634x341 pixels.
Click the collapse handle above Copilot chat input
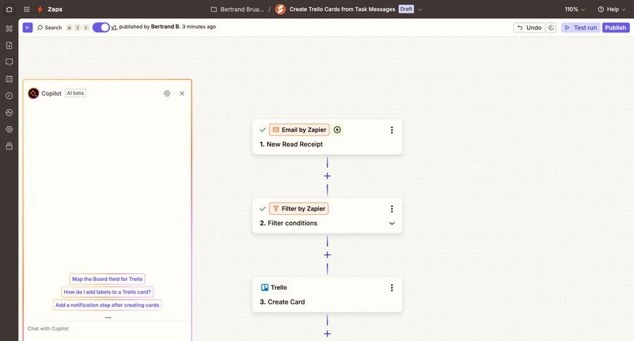108,318
